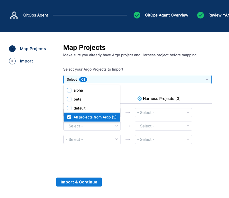Click the Harness Projects diamond icon

[140, 99]
